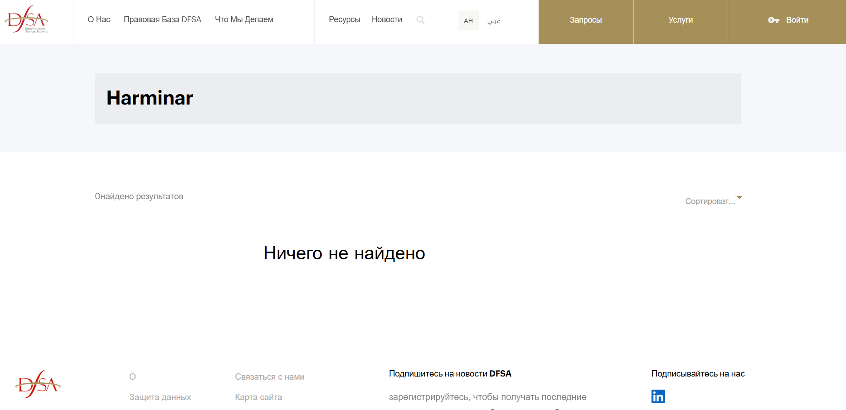Click the Услуги button
Image resolution: width=846 pixels, height=410 pixels.
click(681, 20)
